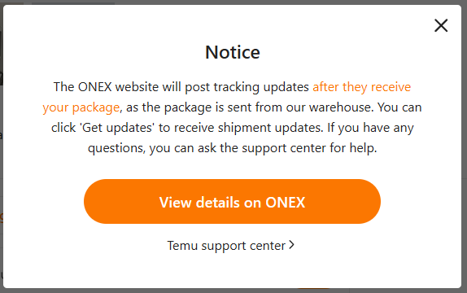Click the 'warehouse' word in the notice text

click(342, 107)
